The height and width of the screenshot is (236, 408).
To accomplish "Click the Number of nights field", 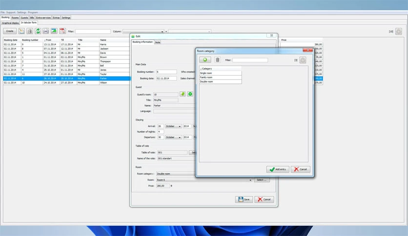I will [x=161, y=132].
